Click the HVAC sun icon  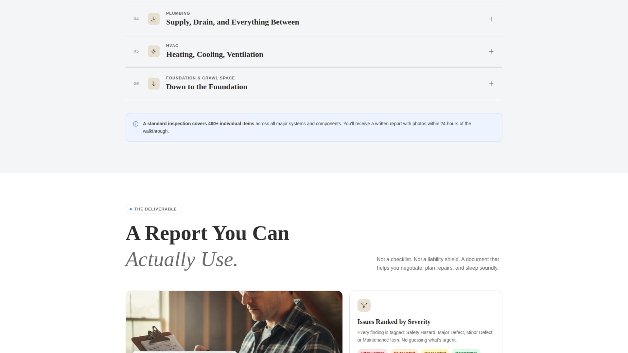coord(153,51)
